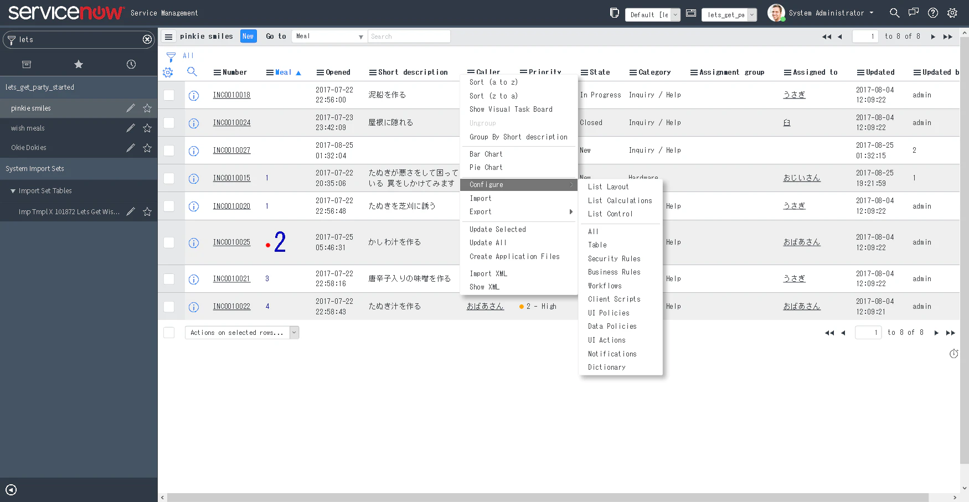Open the response time clock icon
The width and height of the screenshot is (969, 502).
pyautogui.click(x=953, y=354)
